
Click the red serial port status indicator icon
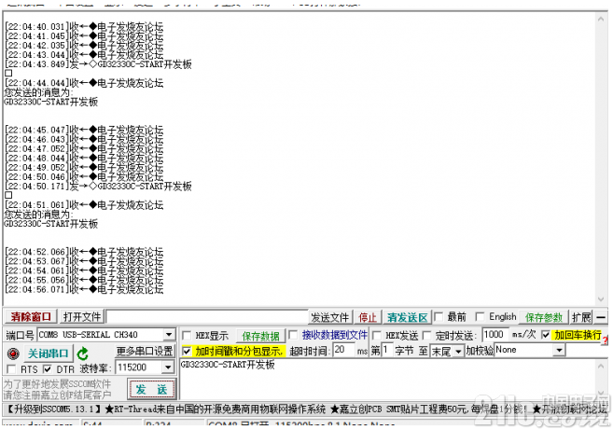coord(13,354)
